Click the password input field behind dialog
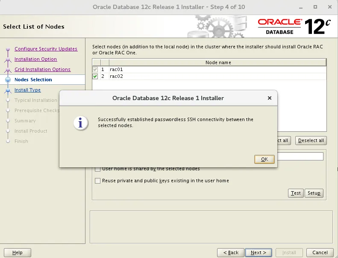 [300, 157]
